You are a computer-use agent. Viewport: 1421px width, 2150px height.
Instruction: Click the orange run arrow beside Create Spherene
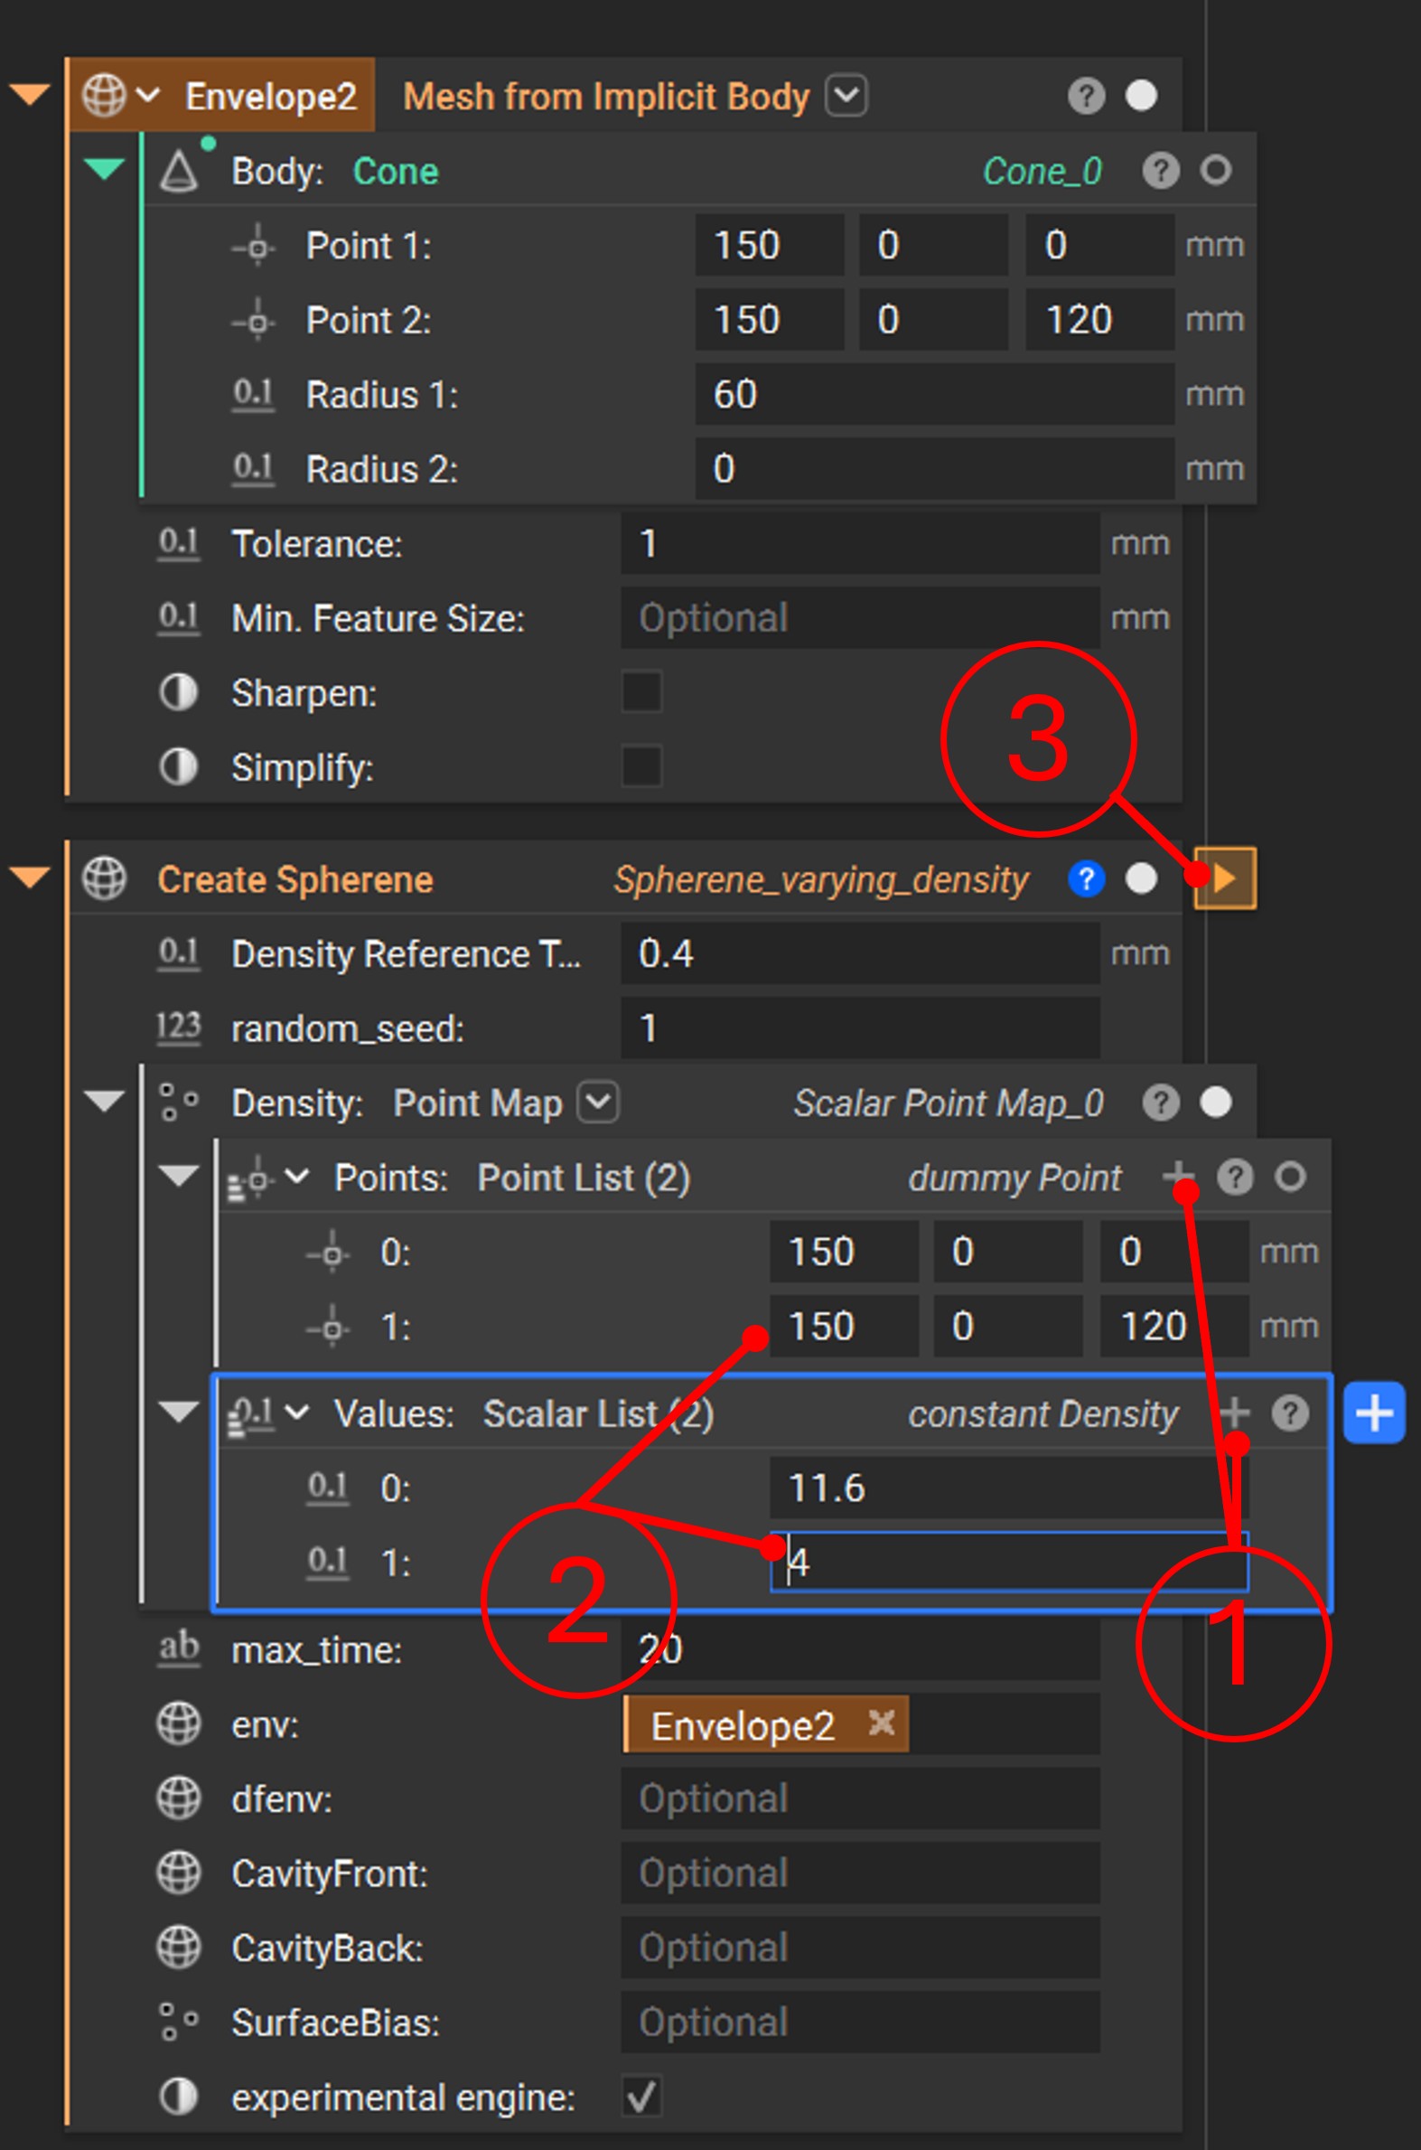click(1225, 878)
